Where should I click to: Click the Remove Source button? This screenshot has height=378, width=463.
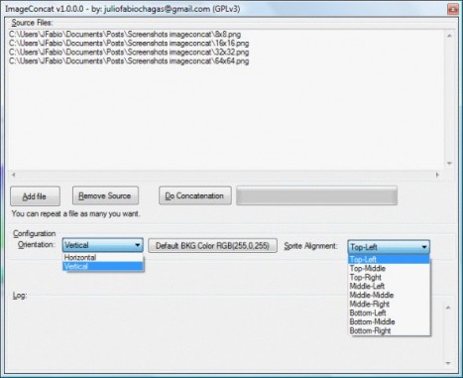(105, 195)
